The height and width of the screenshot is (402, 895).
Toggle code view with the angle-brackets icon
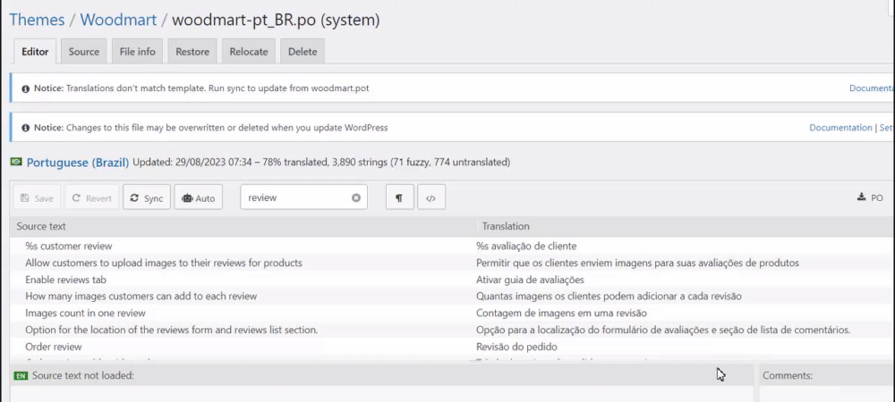pyautogui.click(x=431, y=197)
